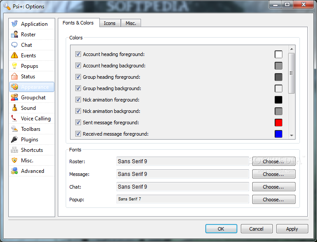Select the Roster sidebar icon
317x242 pixels.
coord(14,34)
